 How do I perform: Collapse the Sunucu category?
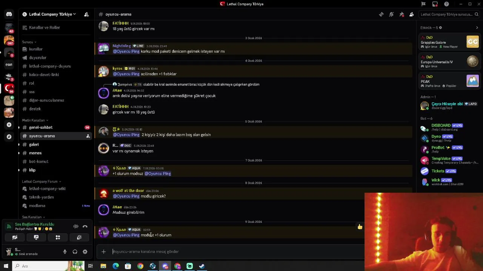tap(29, 42)
